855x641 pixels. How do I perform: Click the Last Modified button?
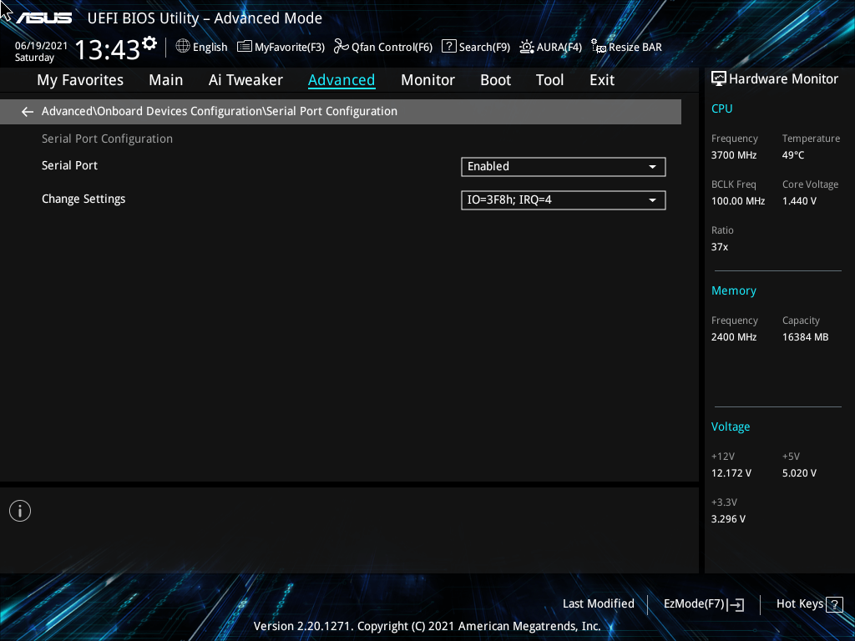[599, 603]
